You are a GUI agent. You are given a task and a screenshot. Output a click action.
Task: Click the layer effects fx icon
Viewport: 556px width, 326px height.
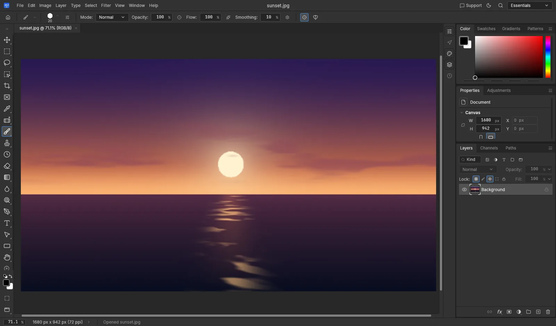pyautogui.click(x=499, y=312)
